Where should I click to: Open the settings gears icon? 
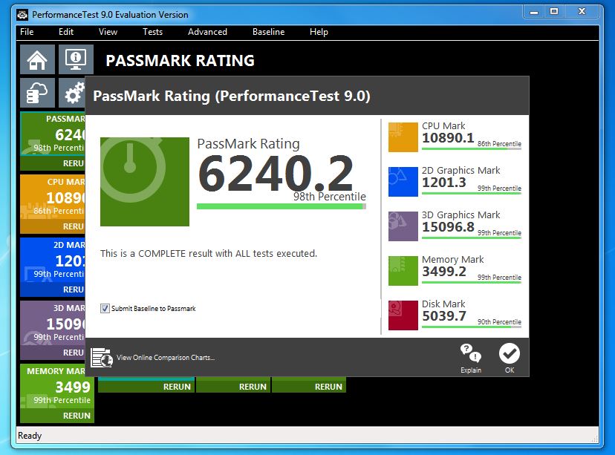coord(72,93)
